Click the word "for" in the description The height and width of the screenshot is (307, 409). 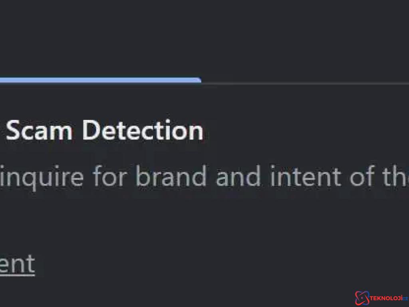(x=109, y=176)
